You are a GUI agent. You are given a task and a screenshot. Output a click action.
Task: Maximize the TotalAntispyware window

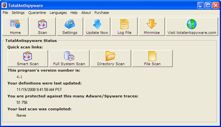(208, 6)
